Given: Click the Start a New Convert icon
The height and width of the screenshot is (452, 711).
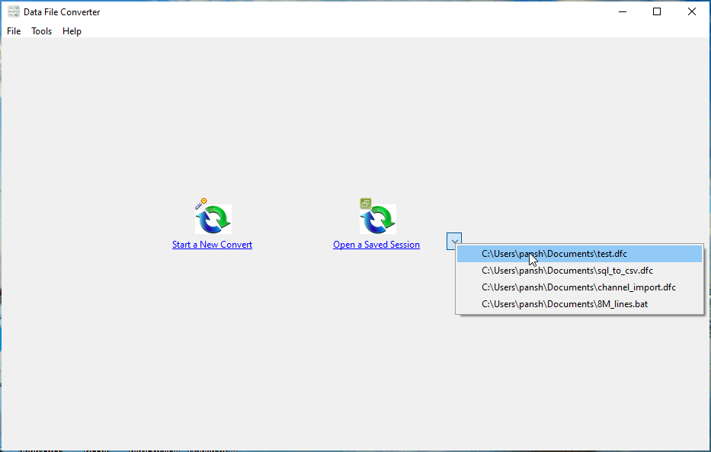Looking at the screenshot, I should 213,220.
